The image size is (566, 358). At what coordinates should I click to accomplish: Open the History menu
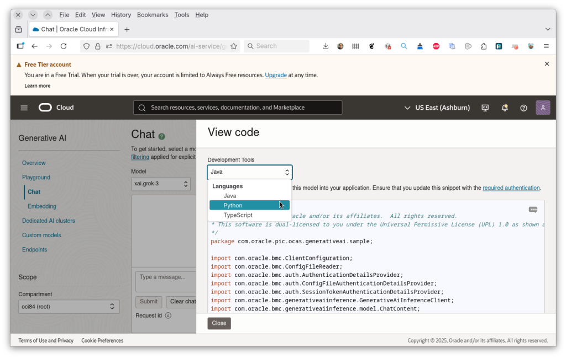[121, 15]
